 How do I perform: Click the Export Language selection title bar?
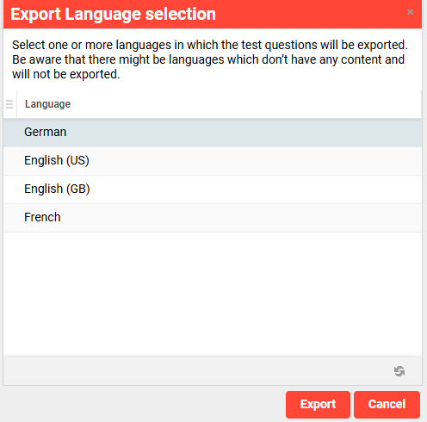coord(213,14)
